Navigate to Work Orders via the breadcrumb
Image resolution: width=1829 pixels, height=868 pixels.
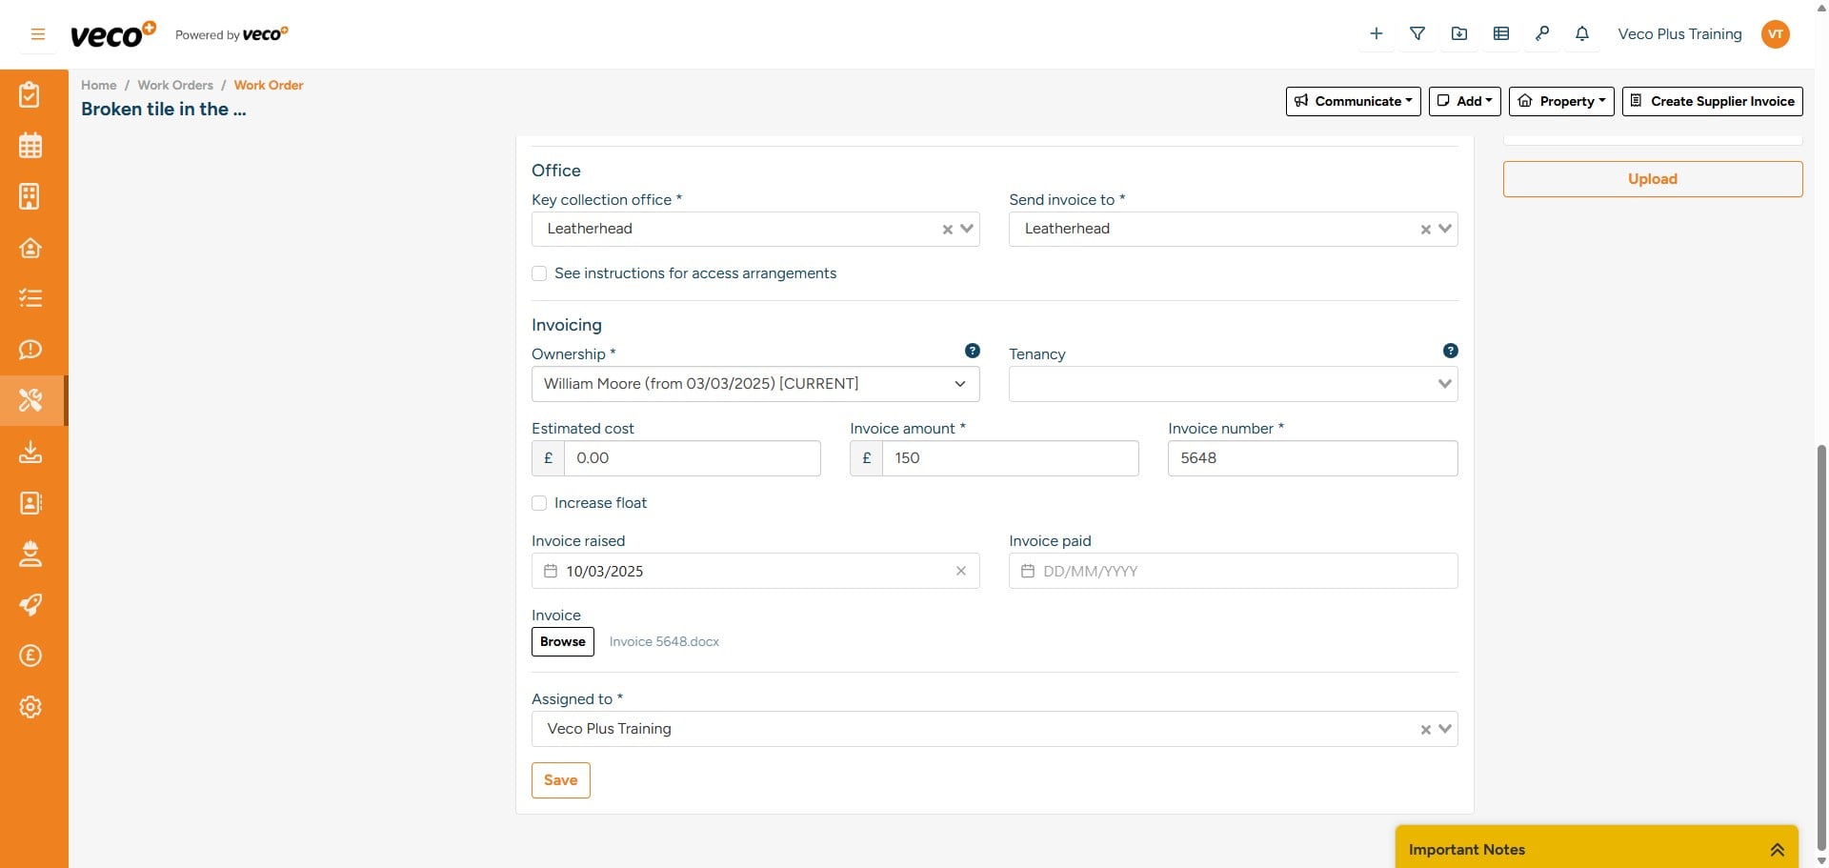pyautogui.click(x=175, y=85)
